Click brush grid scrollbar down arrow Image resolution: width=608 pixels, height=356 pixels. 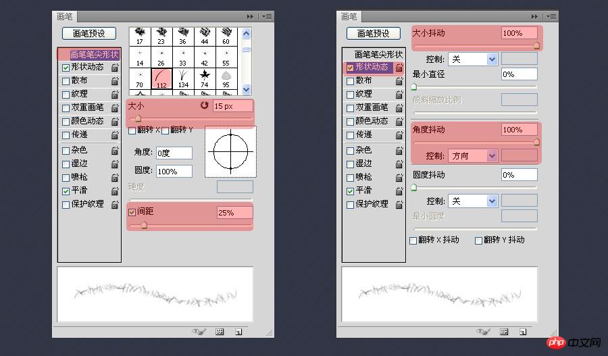coord(246,90)
